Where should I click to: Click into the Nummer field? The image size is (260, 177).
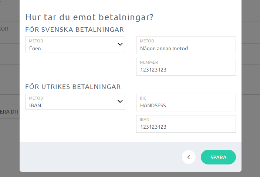point(186,69)
